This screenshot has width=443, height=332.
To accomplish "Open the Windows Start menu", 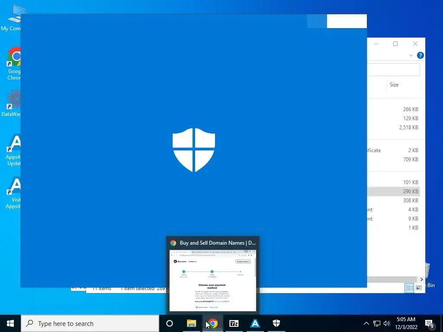I will pyautogui.click(x=10, y=323).
